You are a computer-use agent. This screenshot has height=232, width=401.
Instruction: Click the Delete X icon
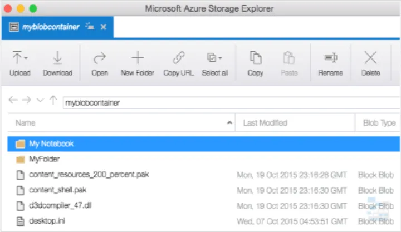tap(370, 58)
